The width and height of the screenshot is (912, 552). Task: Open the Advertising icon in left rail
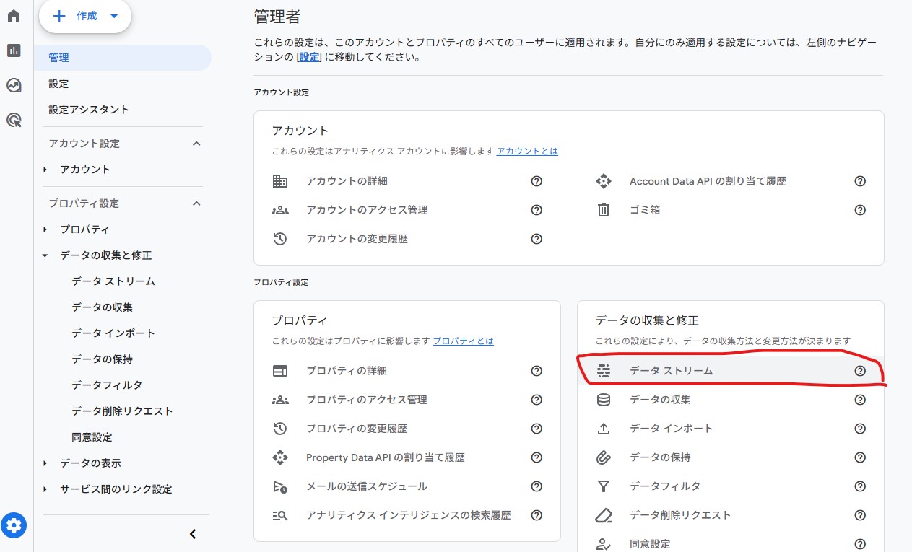coord(14,120)
